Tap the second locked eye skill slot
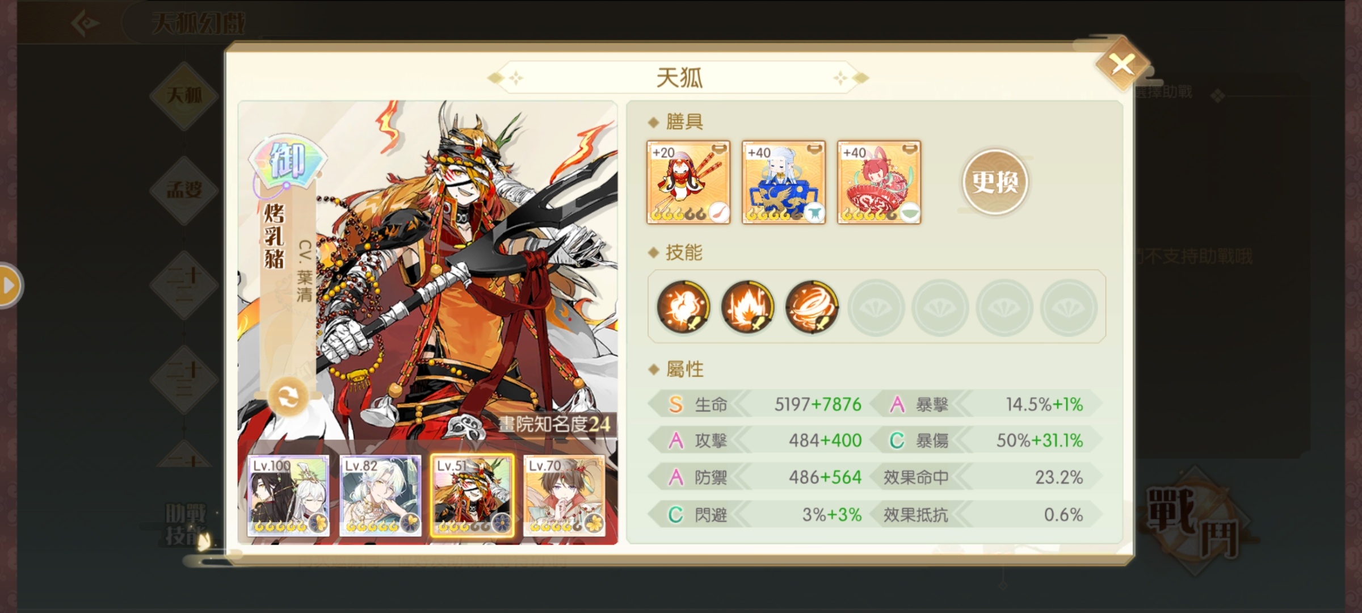The image size is (1362, 613). pos(940,307)
